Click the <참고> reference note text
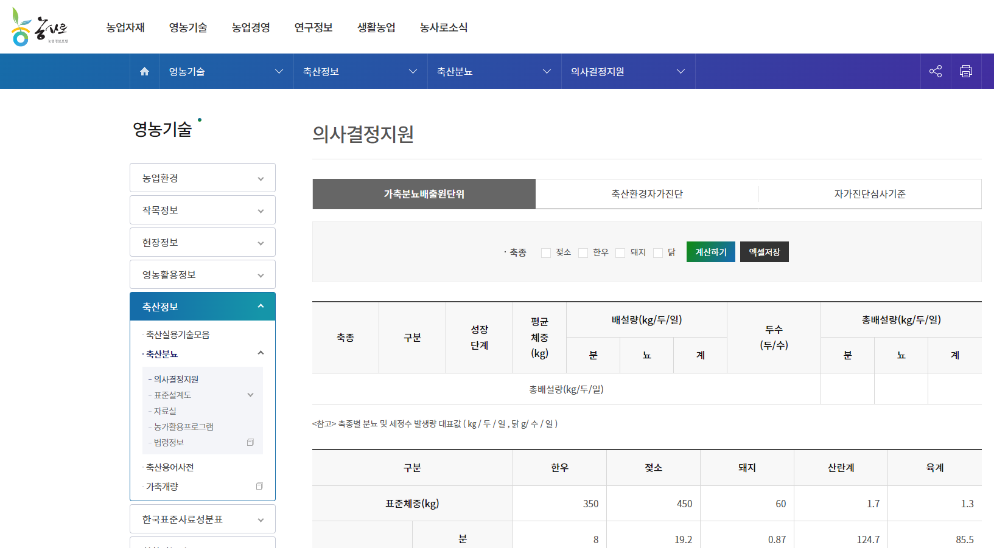The height and width of the screenshot is (548, 994). (x=435, y=424)
